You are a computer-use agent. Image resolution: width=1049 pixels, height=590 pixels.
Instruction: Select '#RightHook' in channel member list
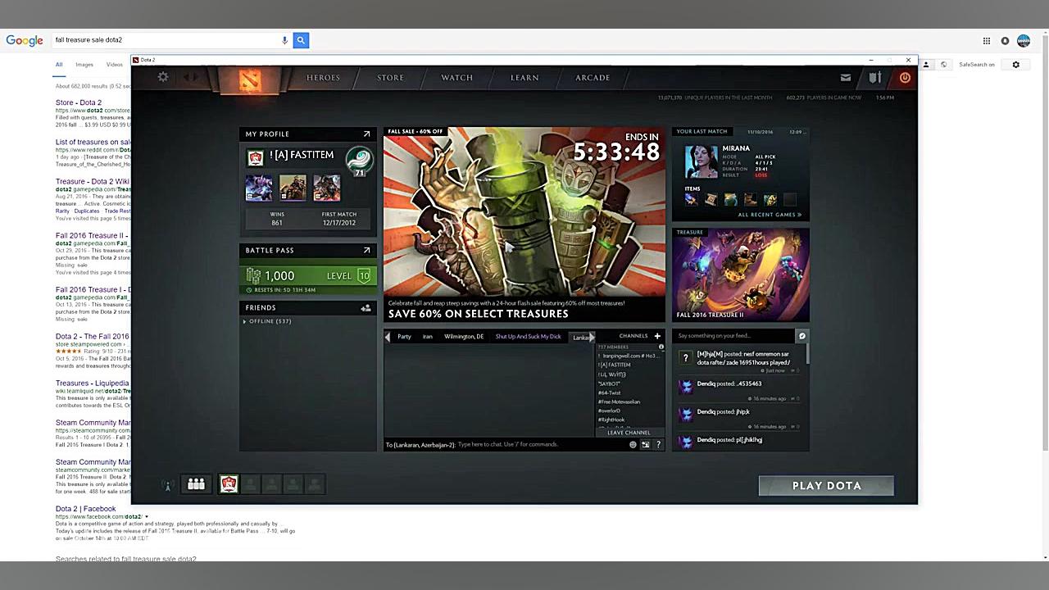coord(611,420)
